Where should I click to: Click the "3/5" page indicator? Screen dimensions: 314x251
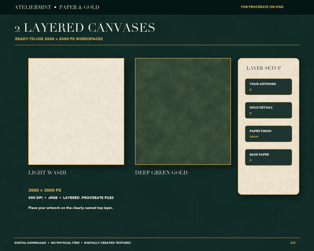[293, 243]
